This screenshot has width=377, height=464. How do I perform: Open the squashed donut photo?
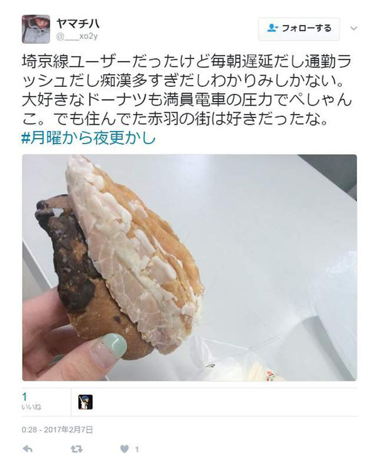[x=190, y=268]
